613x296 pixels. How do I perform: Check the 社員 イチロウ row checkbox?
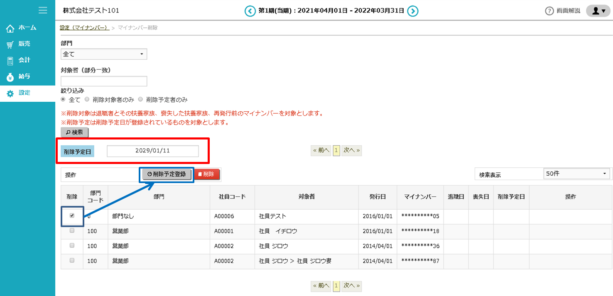coord(72,231)
